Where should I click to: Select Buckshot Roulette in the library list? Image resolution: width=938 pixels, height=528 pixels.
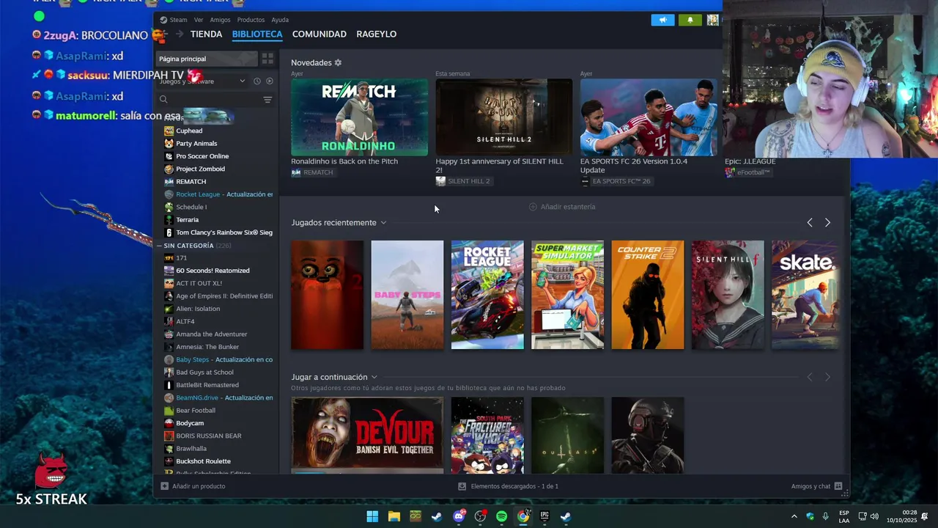pos(203,461)
